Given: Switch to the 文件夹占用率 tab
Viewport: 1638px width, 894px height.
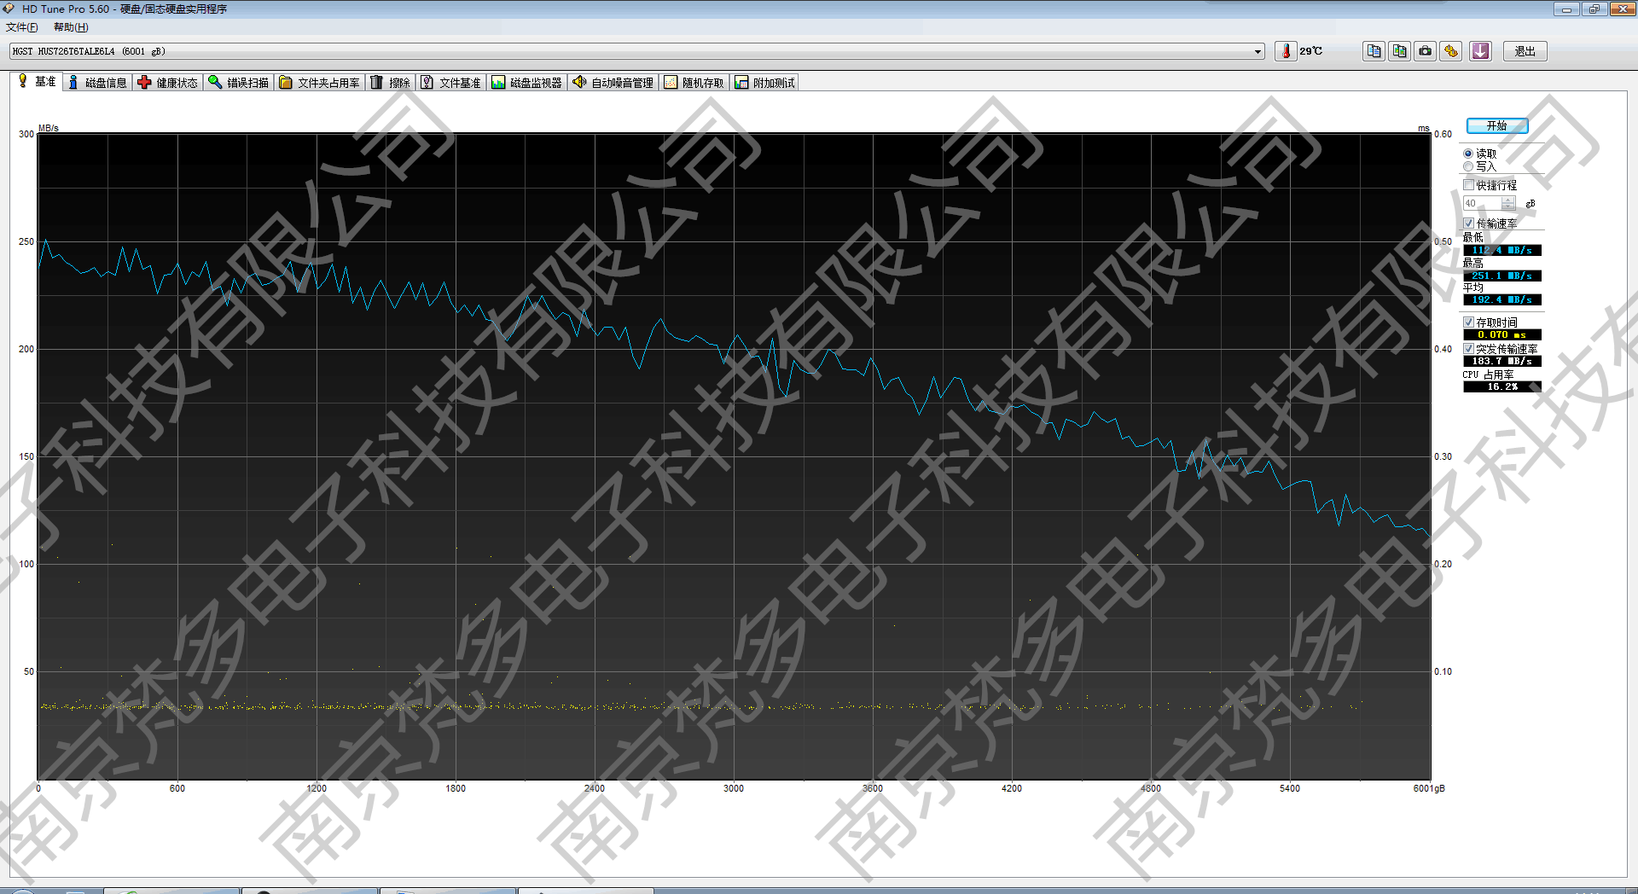Looking at the screenshot, I should (320, 83).
